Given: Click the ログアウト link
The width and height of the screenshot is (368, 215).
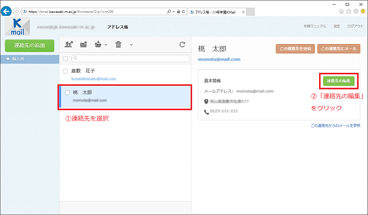Looking at the screenshot, I should coord(355,26).
